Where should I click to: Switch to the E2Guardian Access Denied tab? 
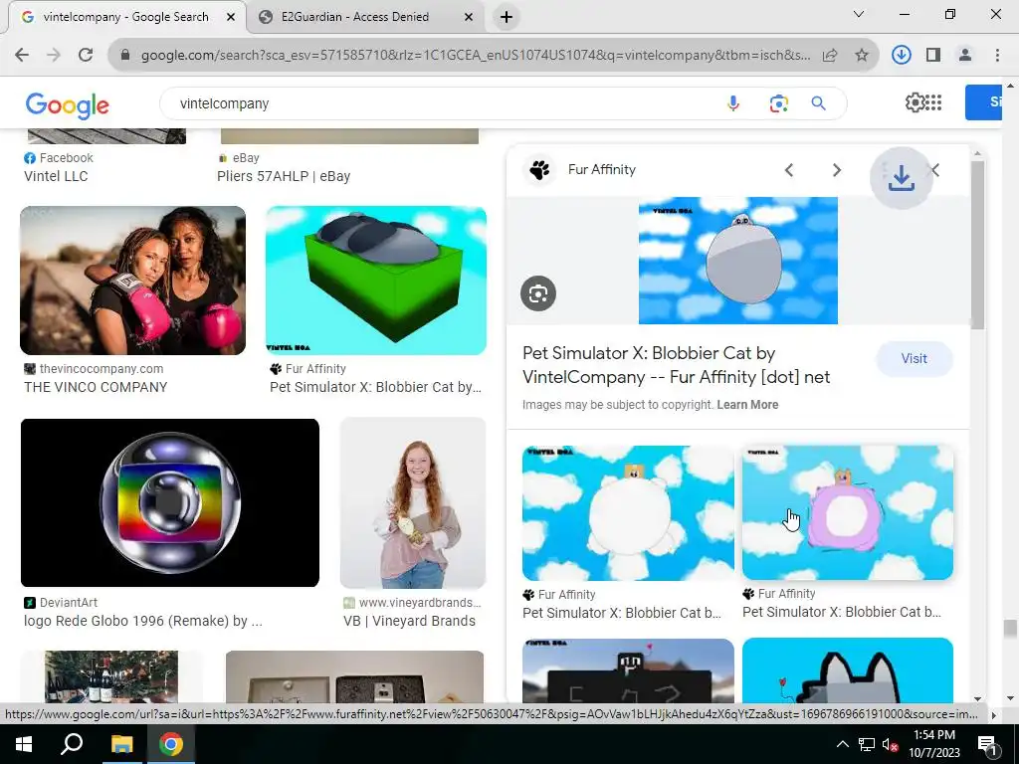point(355,17)
